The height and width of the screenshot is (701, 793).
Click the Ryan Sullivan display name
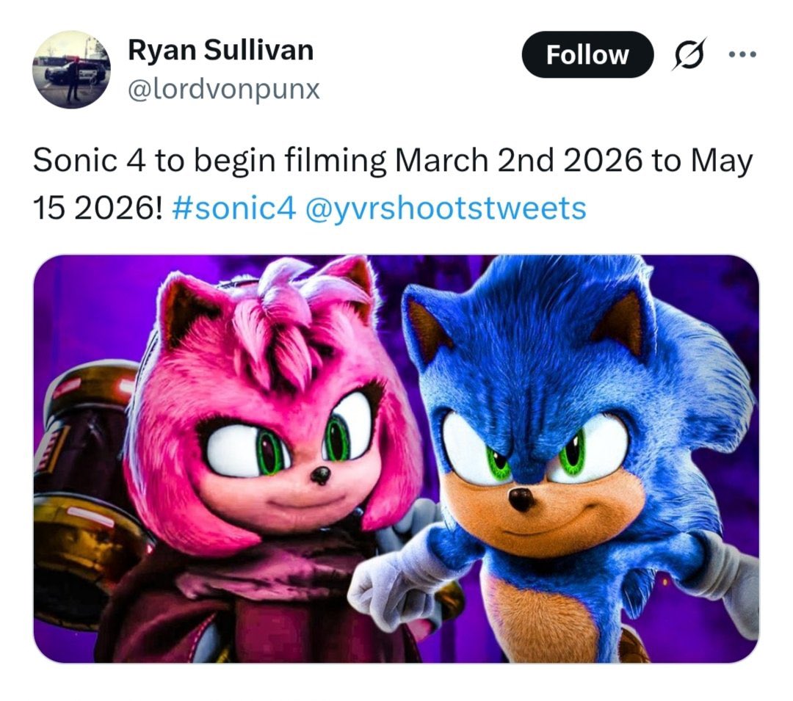click(220, 50)
